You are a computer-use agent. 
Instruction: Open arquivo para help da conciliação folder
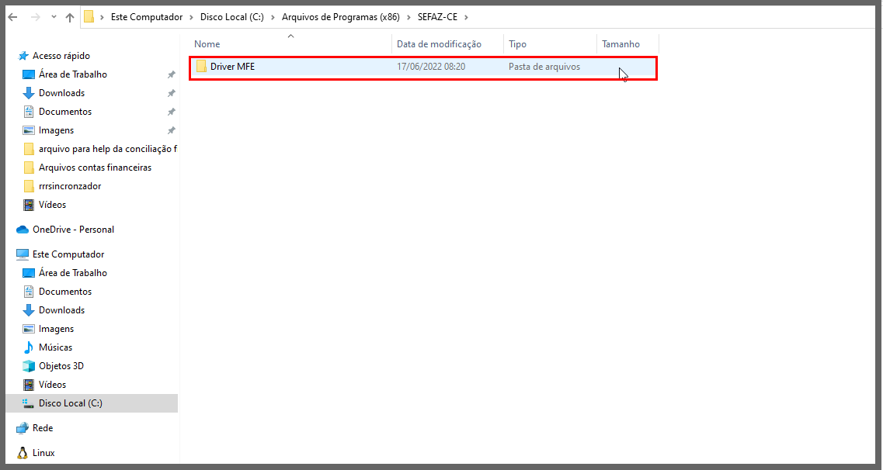click(107, 148)
